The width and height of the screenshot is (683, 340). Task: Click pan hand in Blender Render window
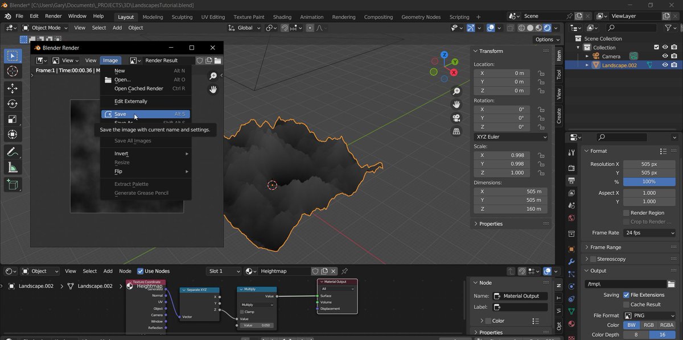(213, 89)
